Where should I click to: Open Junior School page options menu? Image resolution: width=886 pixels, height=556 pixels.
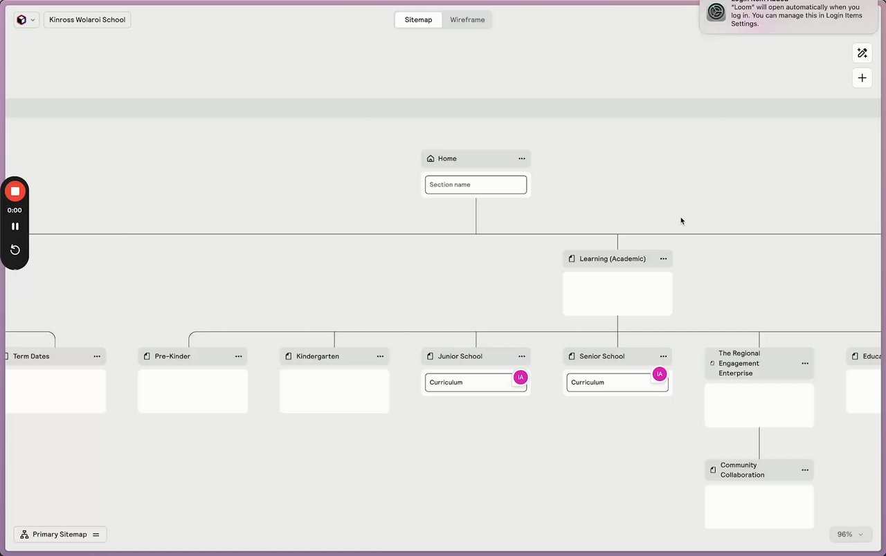click(x=522, y=356)
